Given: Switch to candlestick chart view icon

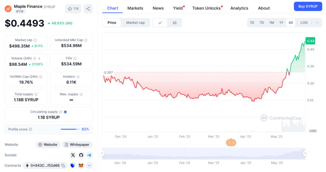Looking at the screenshot, I should coord(174,23).
